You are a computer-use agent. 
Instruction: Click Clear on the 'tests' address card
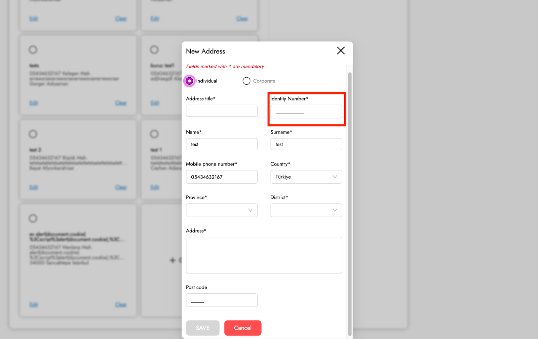pos(121,103)
